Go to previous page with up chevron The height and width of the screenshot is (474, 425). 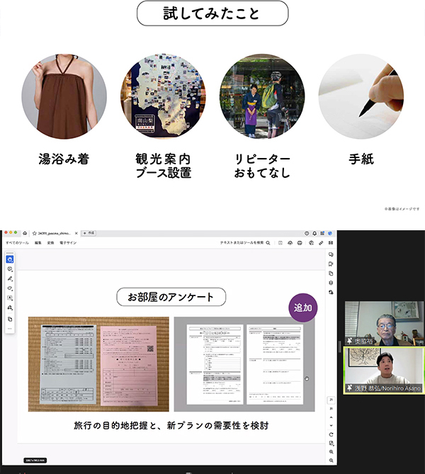tap(331, 417)
